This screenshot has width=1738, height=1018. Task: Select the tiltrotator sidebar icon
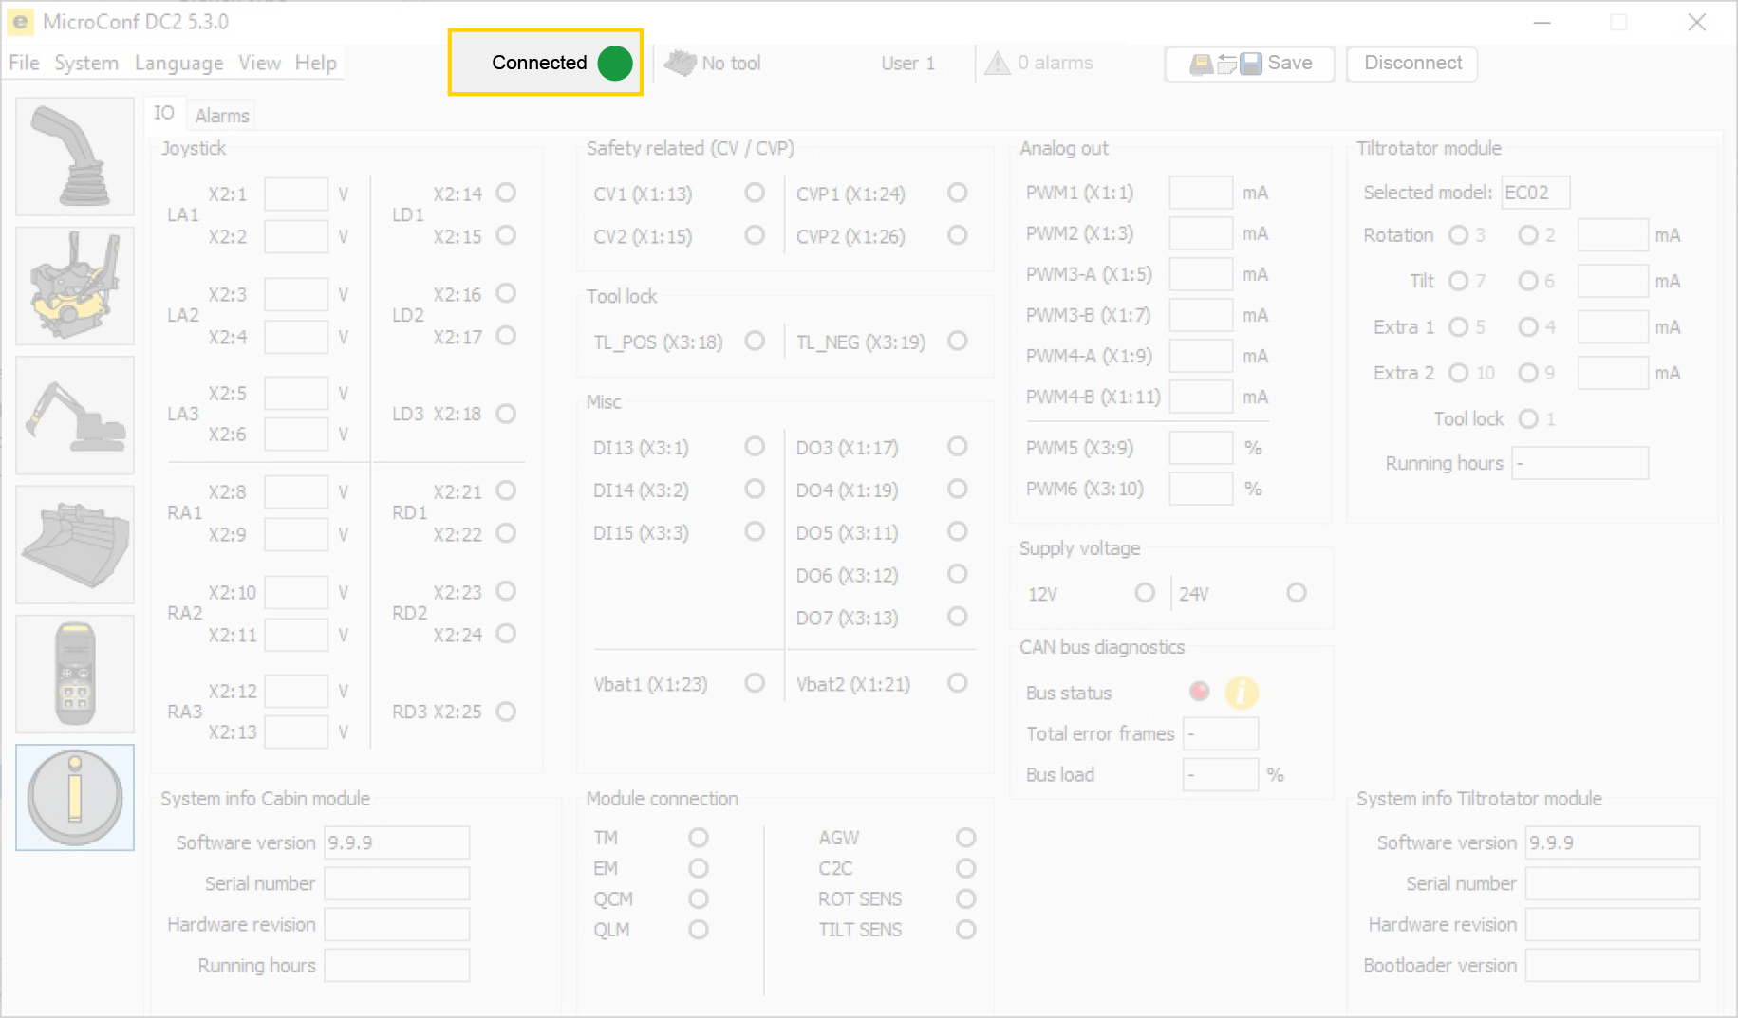[75, 287]
